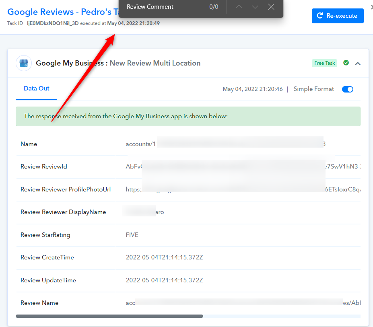Click the New Review Multi Location heading
The image size is (373, 327).
pos(155,63)
